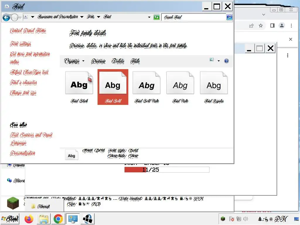The height and width of the screenshot is (225, 300).
Task: Click the fonts folder icon in address bar
Action: click(x=26, y=17)
